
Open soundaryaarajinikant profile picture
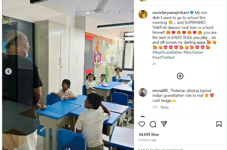click(143, 14)
